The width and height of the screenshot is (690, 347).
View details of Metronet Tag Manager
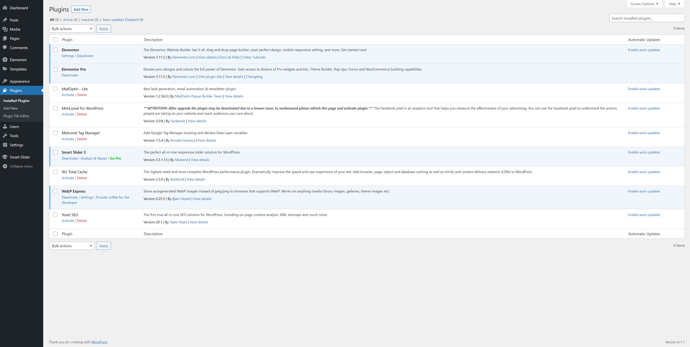point(207,140)
